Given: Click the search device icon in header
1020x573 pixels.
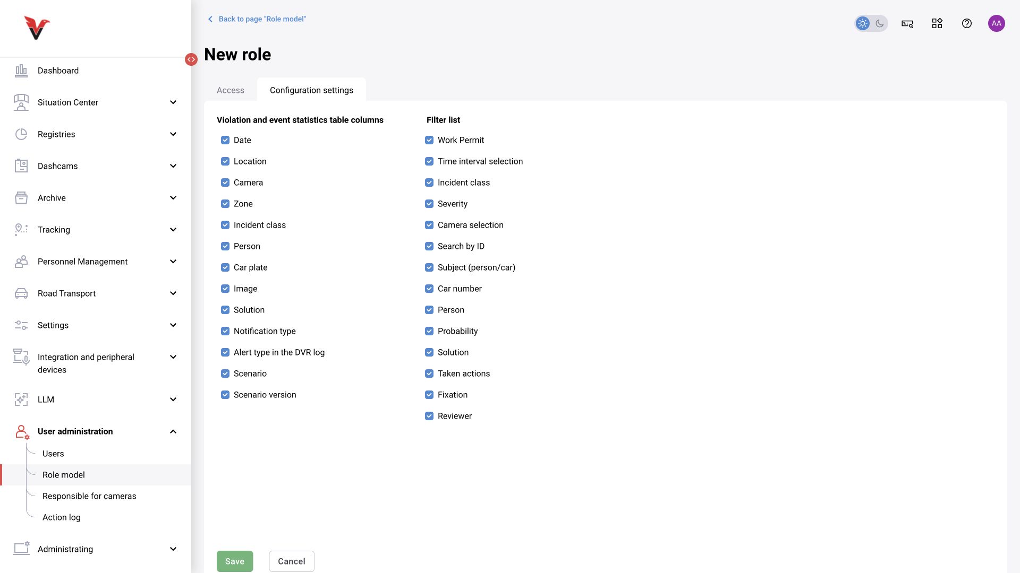Looking at the screenshot, I should pos(907,23).
